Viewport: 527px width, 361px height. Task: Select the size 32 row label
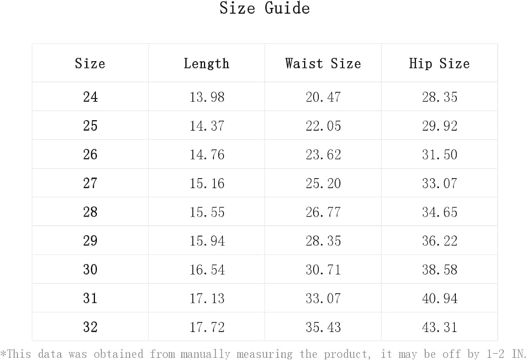(91, 327)
